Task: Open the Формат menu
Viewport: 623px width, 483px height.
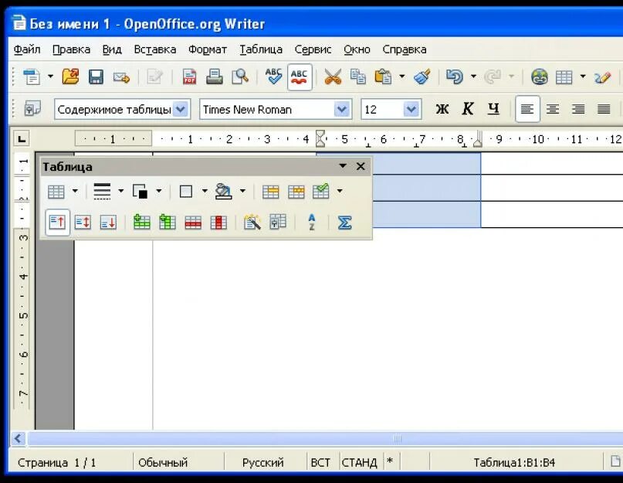Action: point(208,49)
